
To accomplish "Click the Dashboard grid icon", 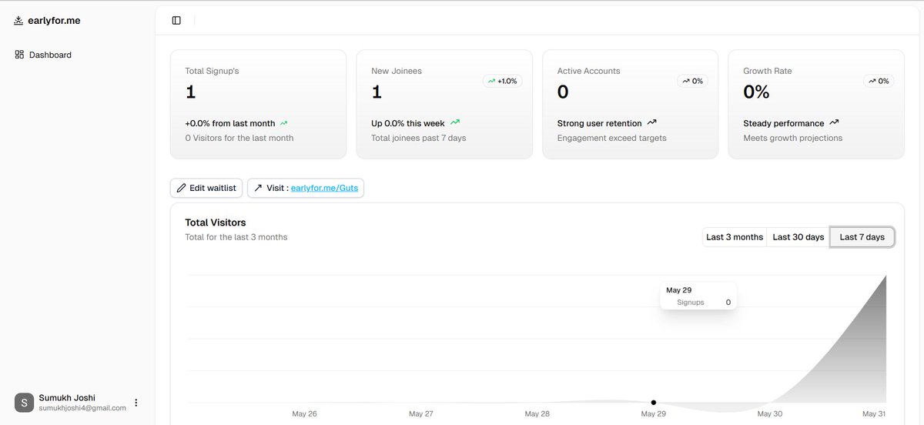I will [x=19, y=55].
